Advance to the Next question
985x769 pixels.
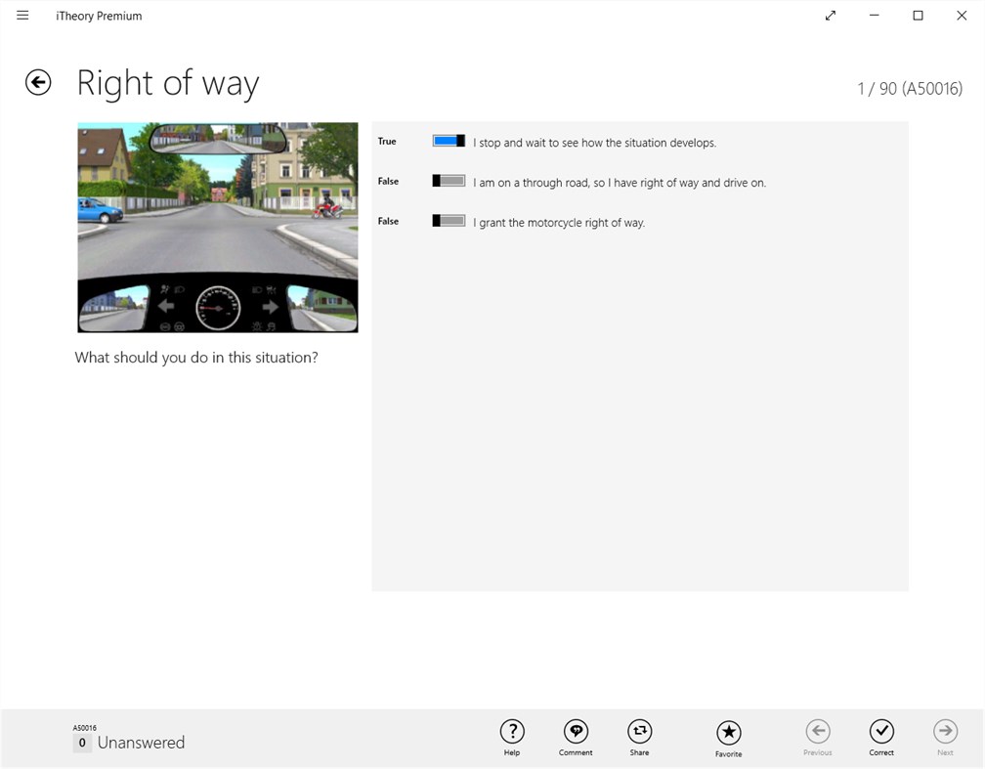945,731
